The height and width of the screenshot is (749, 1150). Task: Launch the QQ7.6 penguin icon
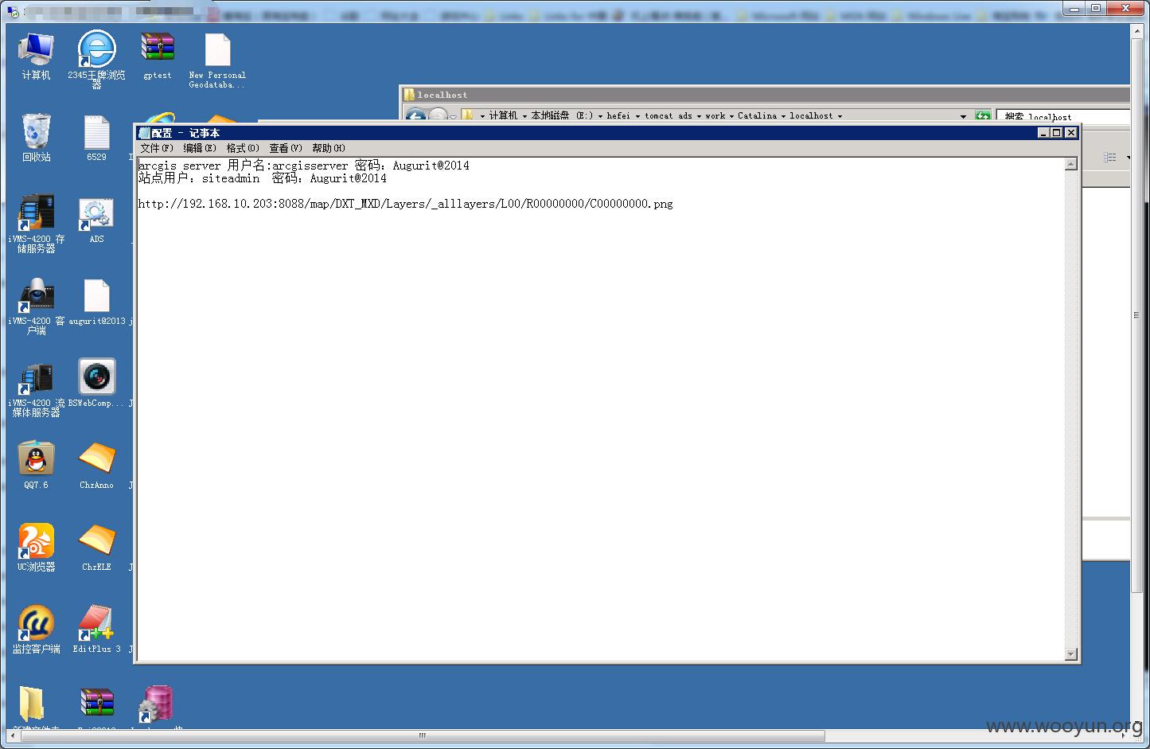pos(36,465)
